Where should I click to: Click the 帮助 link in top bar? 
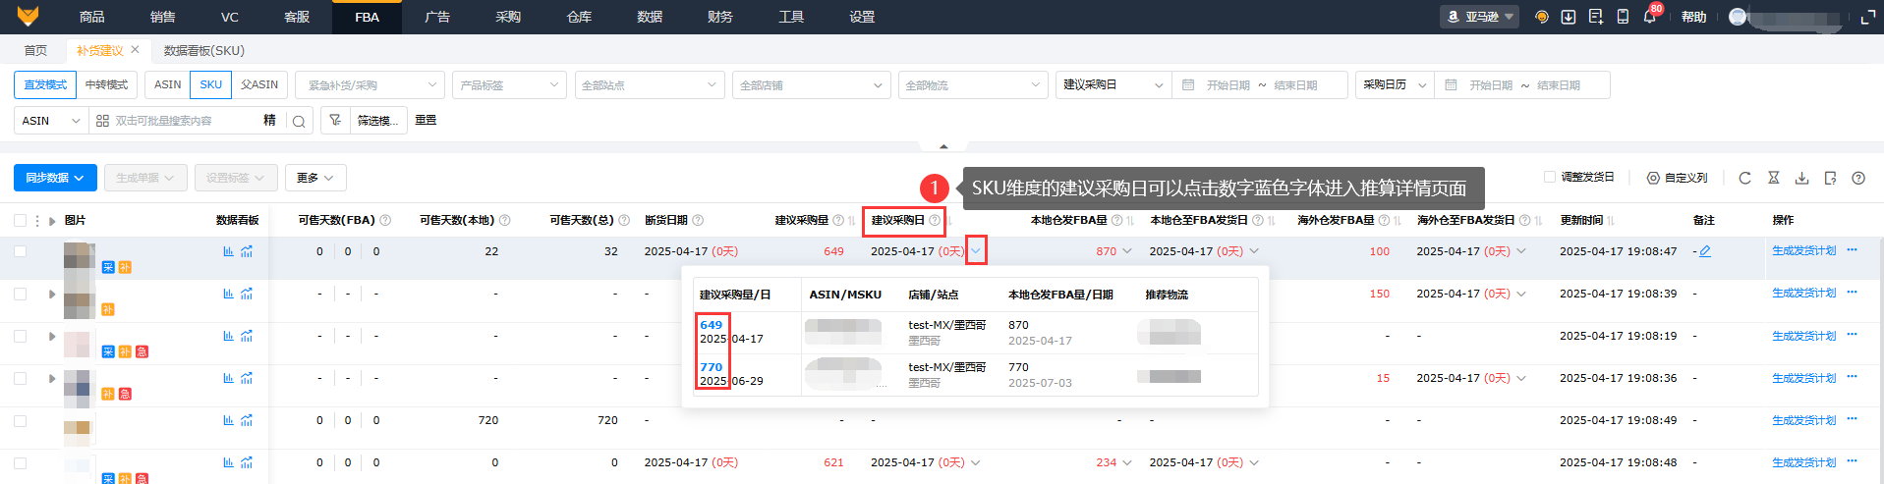click(x=1694, y=17)
